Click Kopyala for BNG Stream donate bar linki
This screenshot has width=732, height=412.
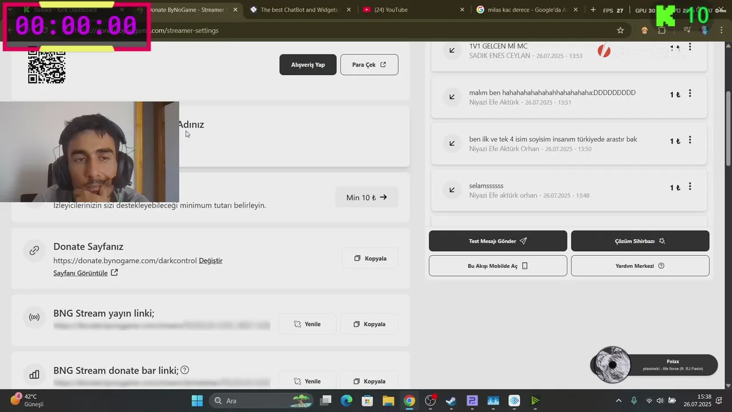pos(369,381)
